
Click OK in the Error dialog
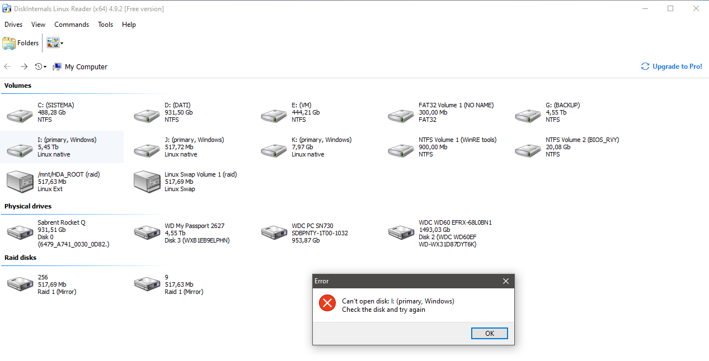click(489, 333)
